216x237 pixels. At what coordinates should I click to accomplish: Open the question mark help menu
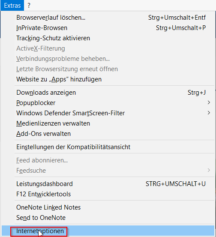coord(29,6)
